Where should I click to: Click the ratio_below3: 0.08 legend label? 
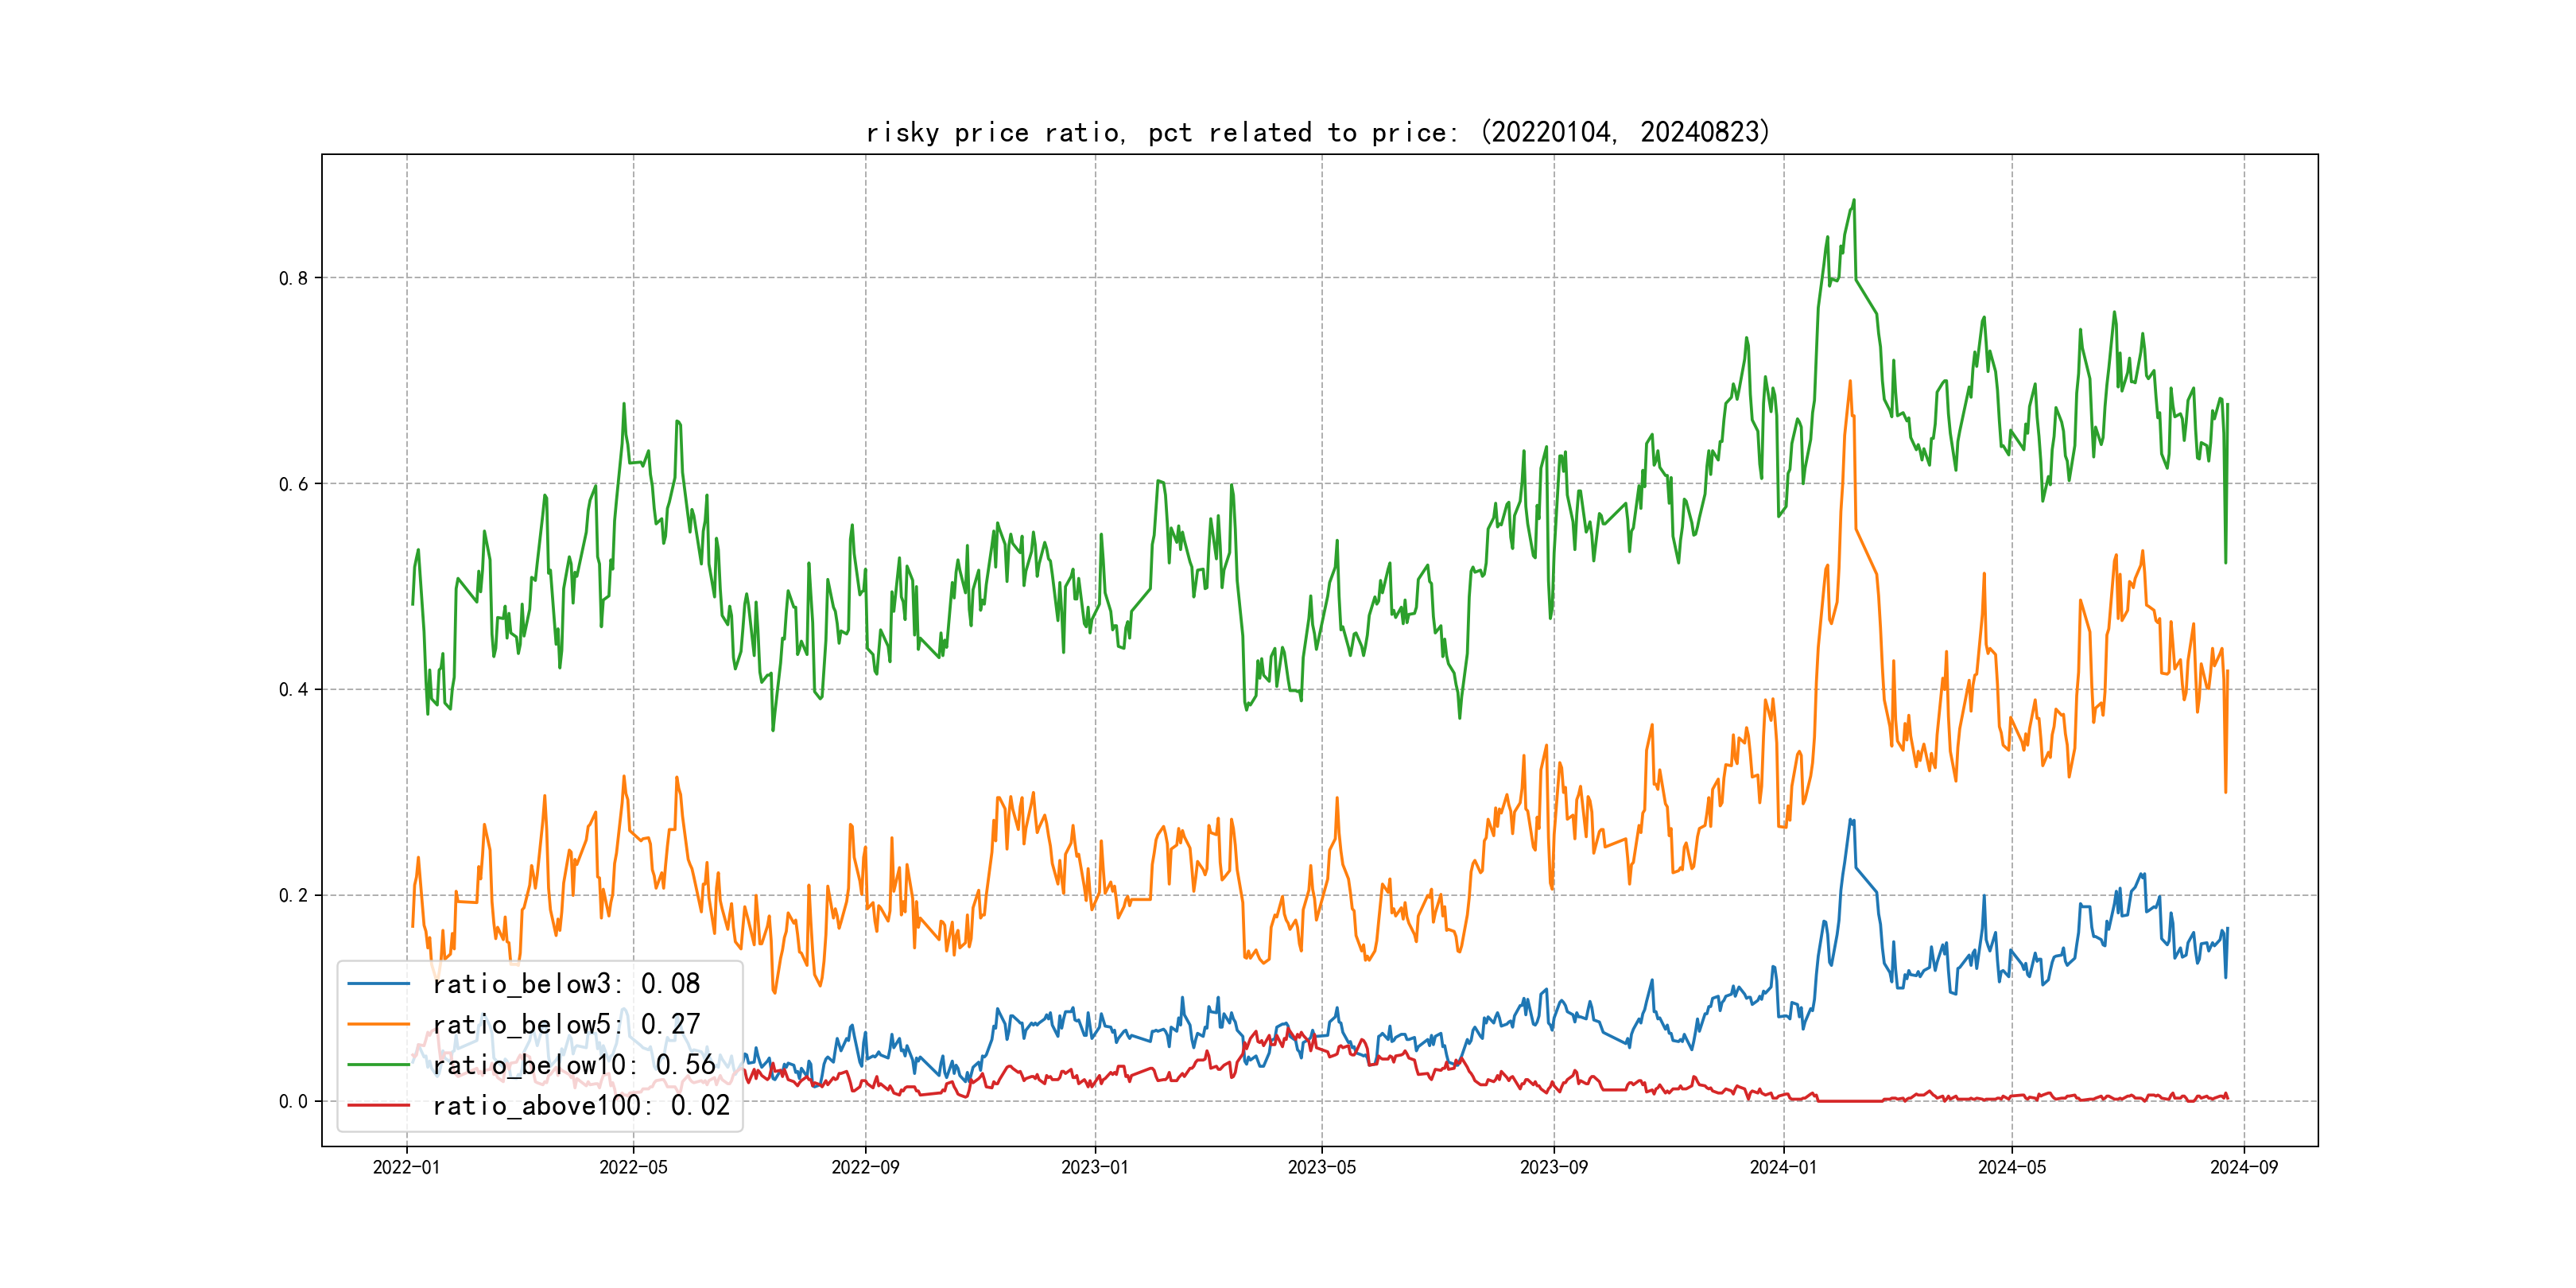566,984
